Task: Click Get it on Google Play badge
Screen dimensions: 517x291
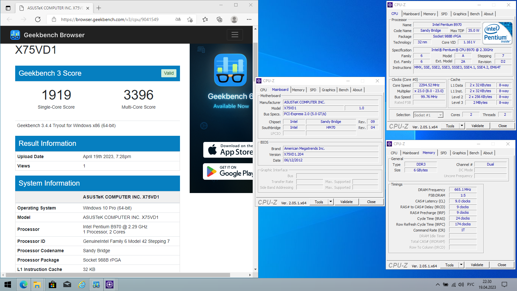Action: [228, 171]
